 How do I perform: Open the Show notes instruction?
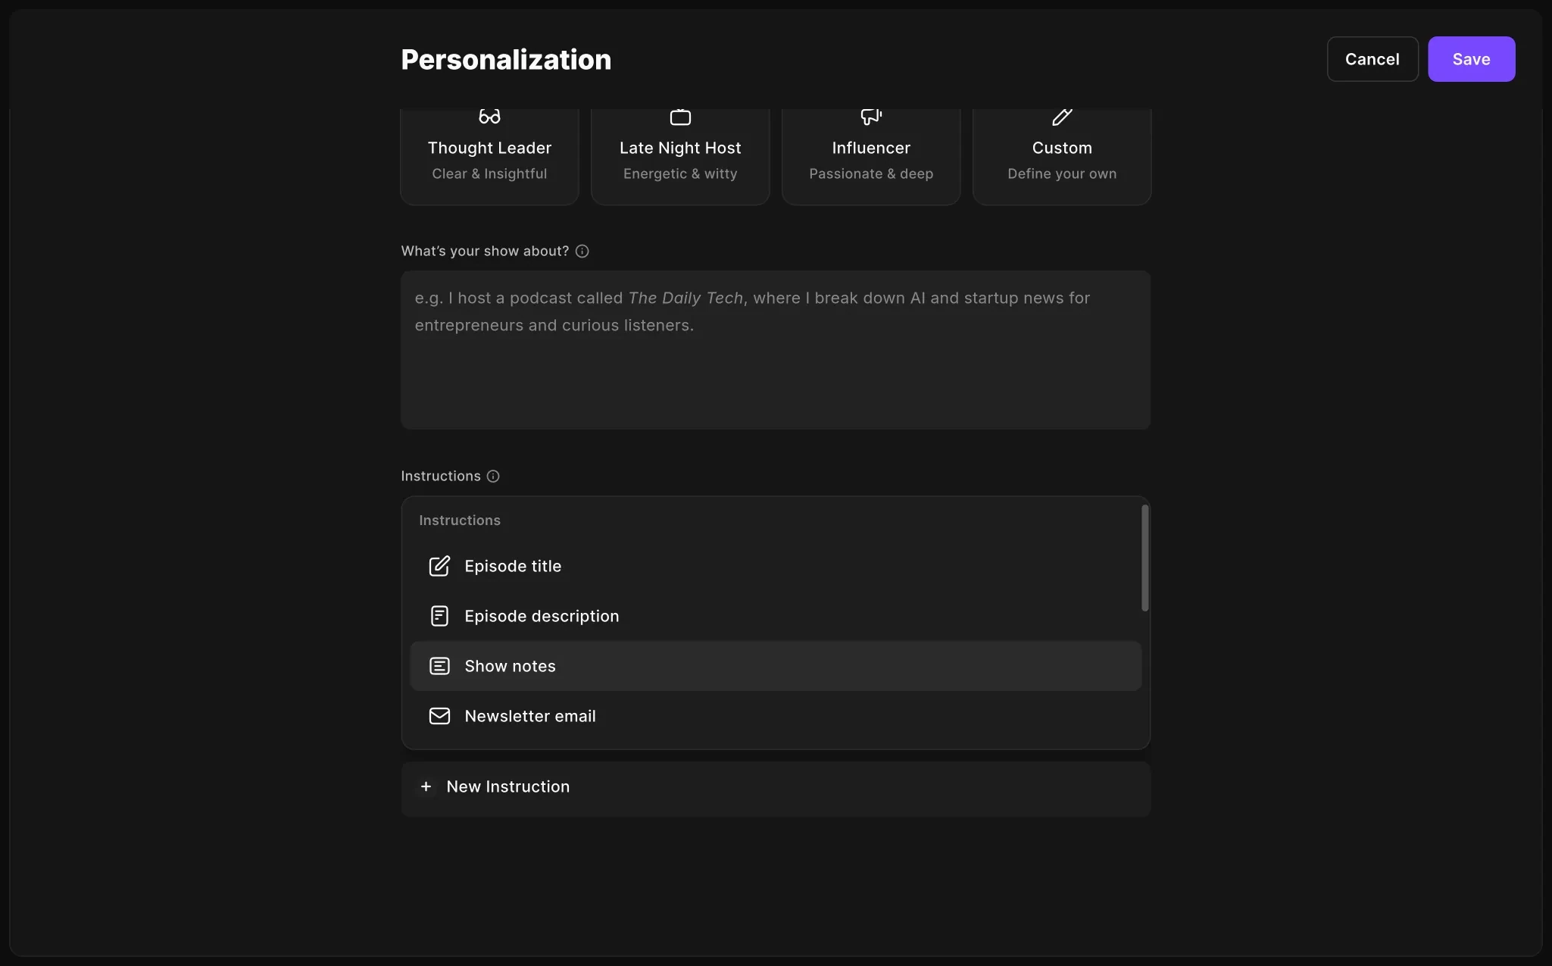[x=776, y=666]
